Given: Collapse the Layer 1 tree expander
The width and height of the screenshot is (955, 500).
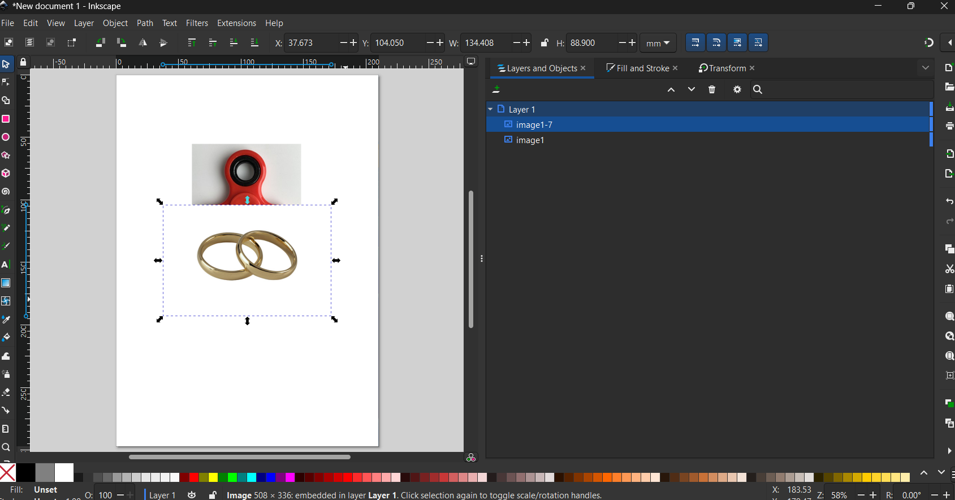Looking at the screenshot, I should (x=490, y=109).
